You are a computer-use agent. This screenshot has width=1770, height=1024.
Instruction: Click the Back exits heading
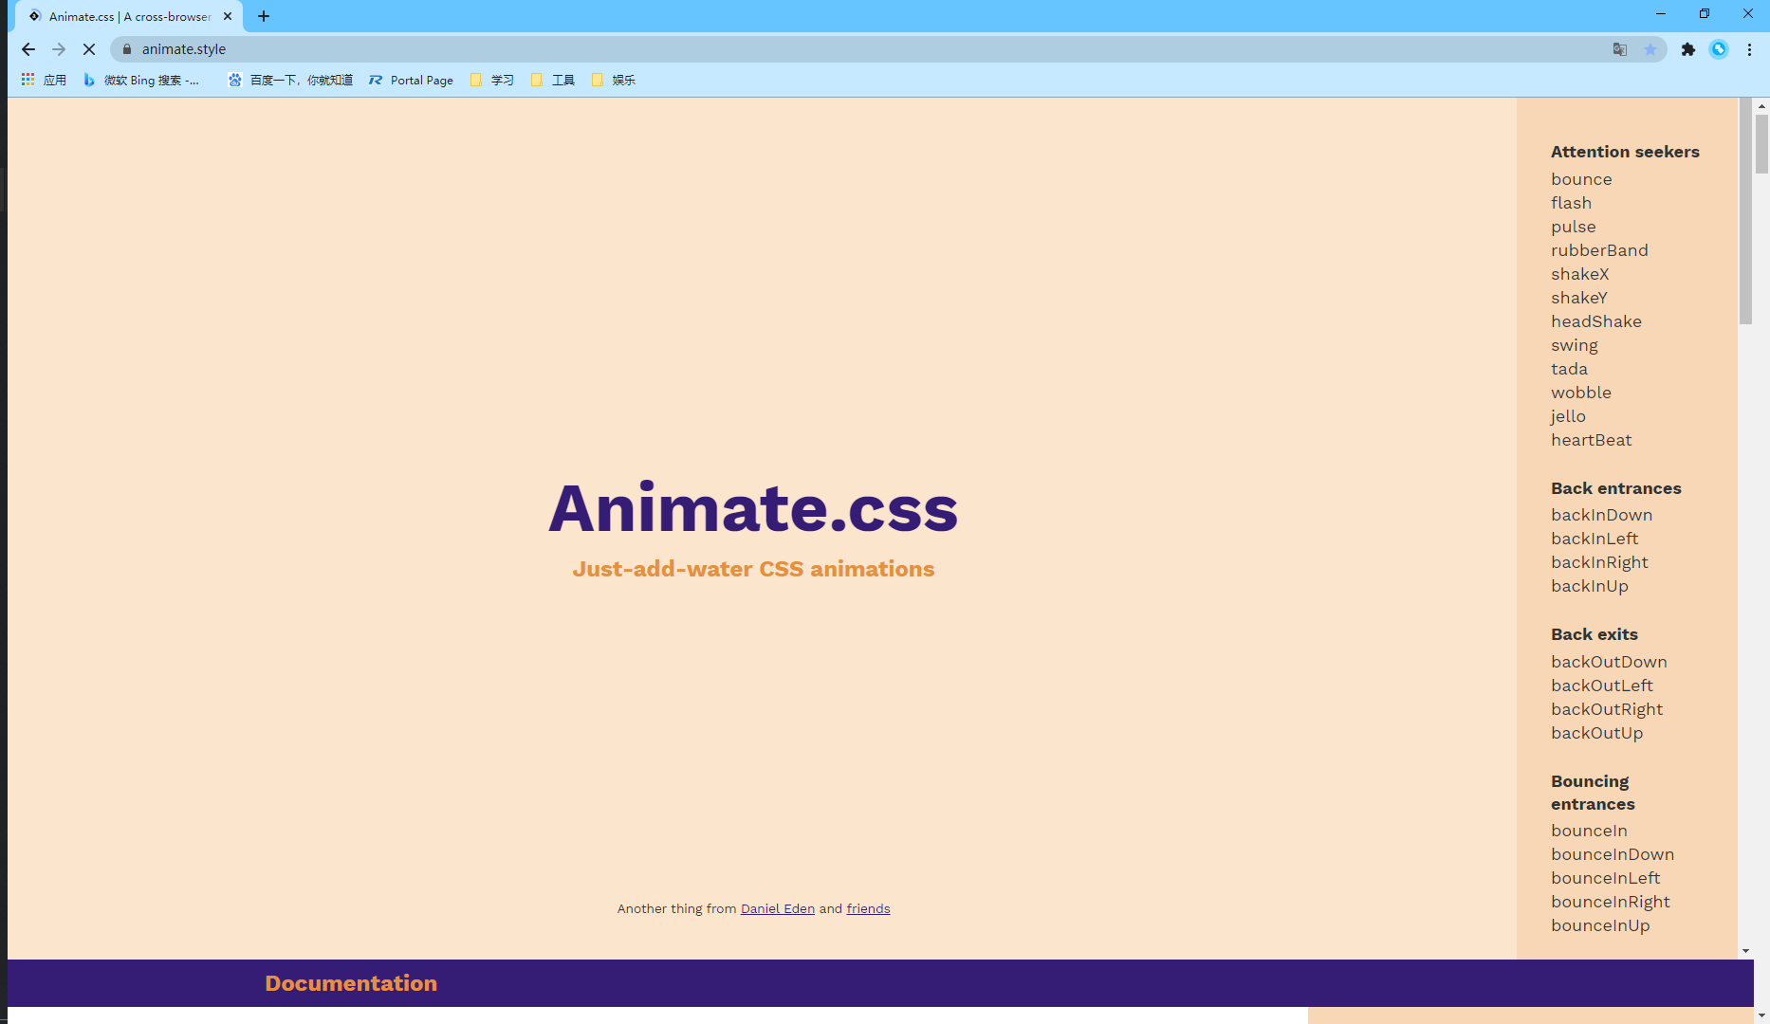tap(1594, 634)
